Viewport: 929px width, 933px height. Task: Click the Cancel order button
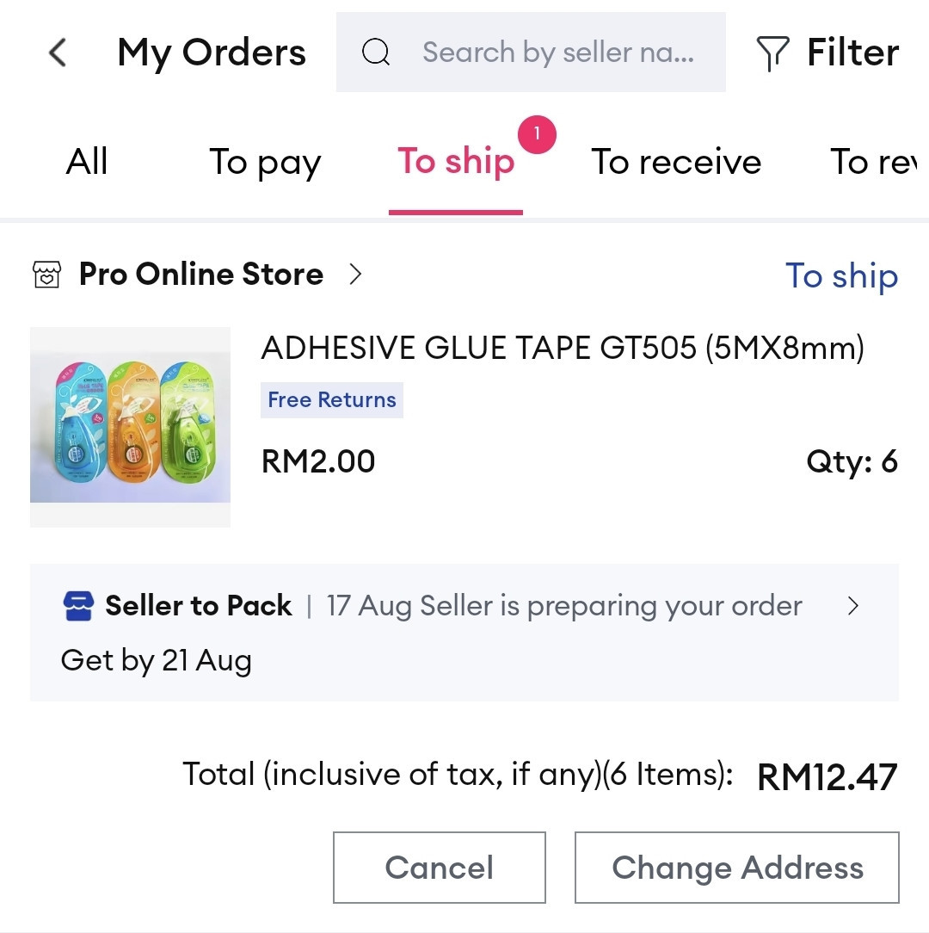pos(440,868)
